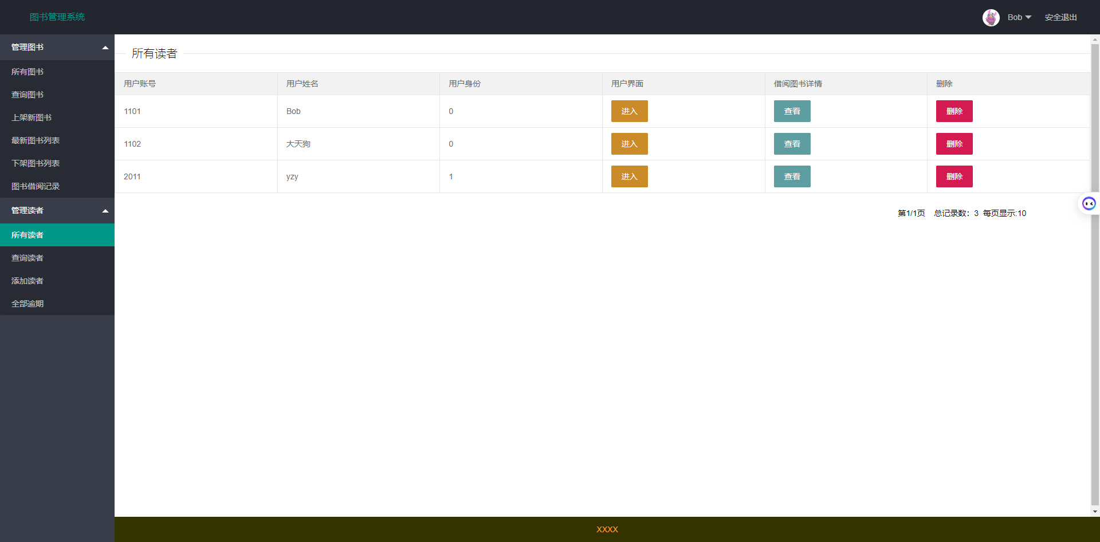
Task: Select 所有读者 in sidebar
Action: coord(57,235)
